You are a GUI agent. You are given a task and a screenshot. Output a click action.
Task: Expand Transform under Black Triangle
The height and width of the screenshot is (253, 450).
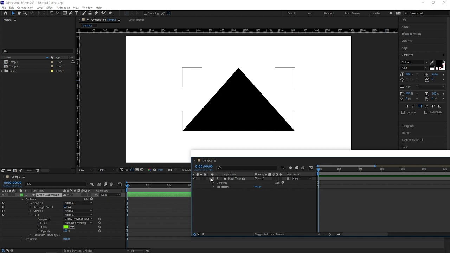tap(213, 187)
